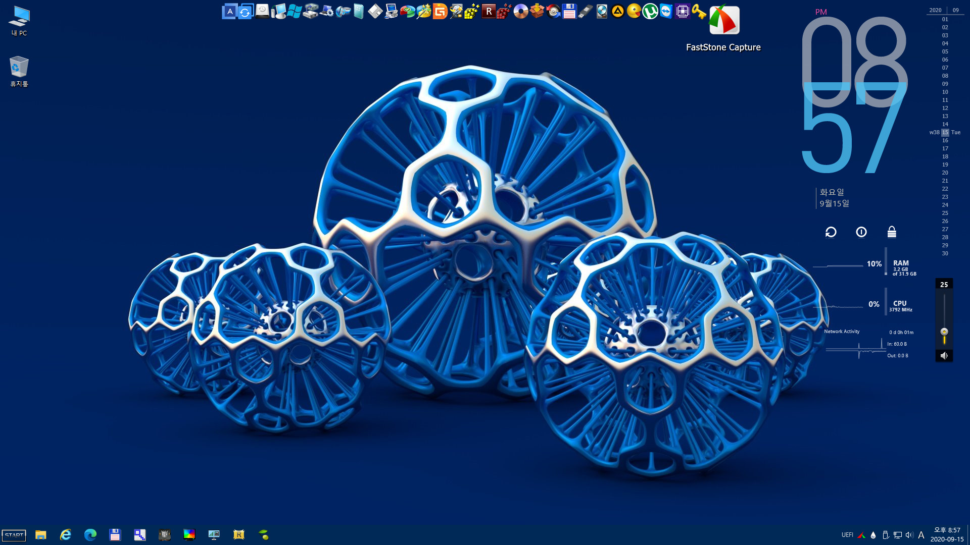Open the orange box with download arrow icon
This screenshot has width=970, height=545.
(x=537, y=11)
